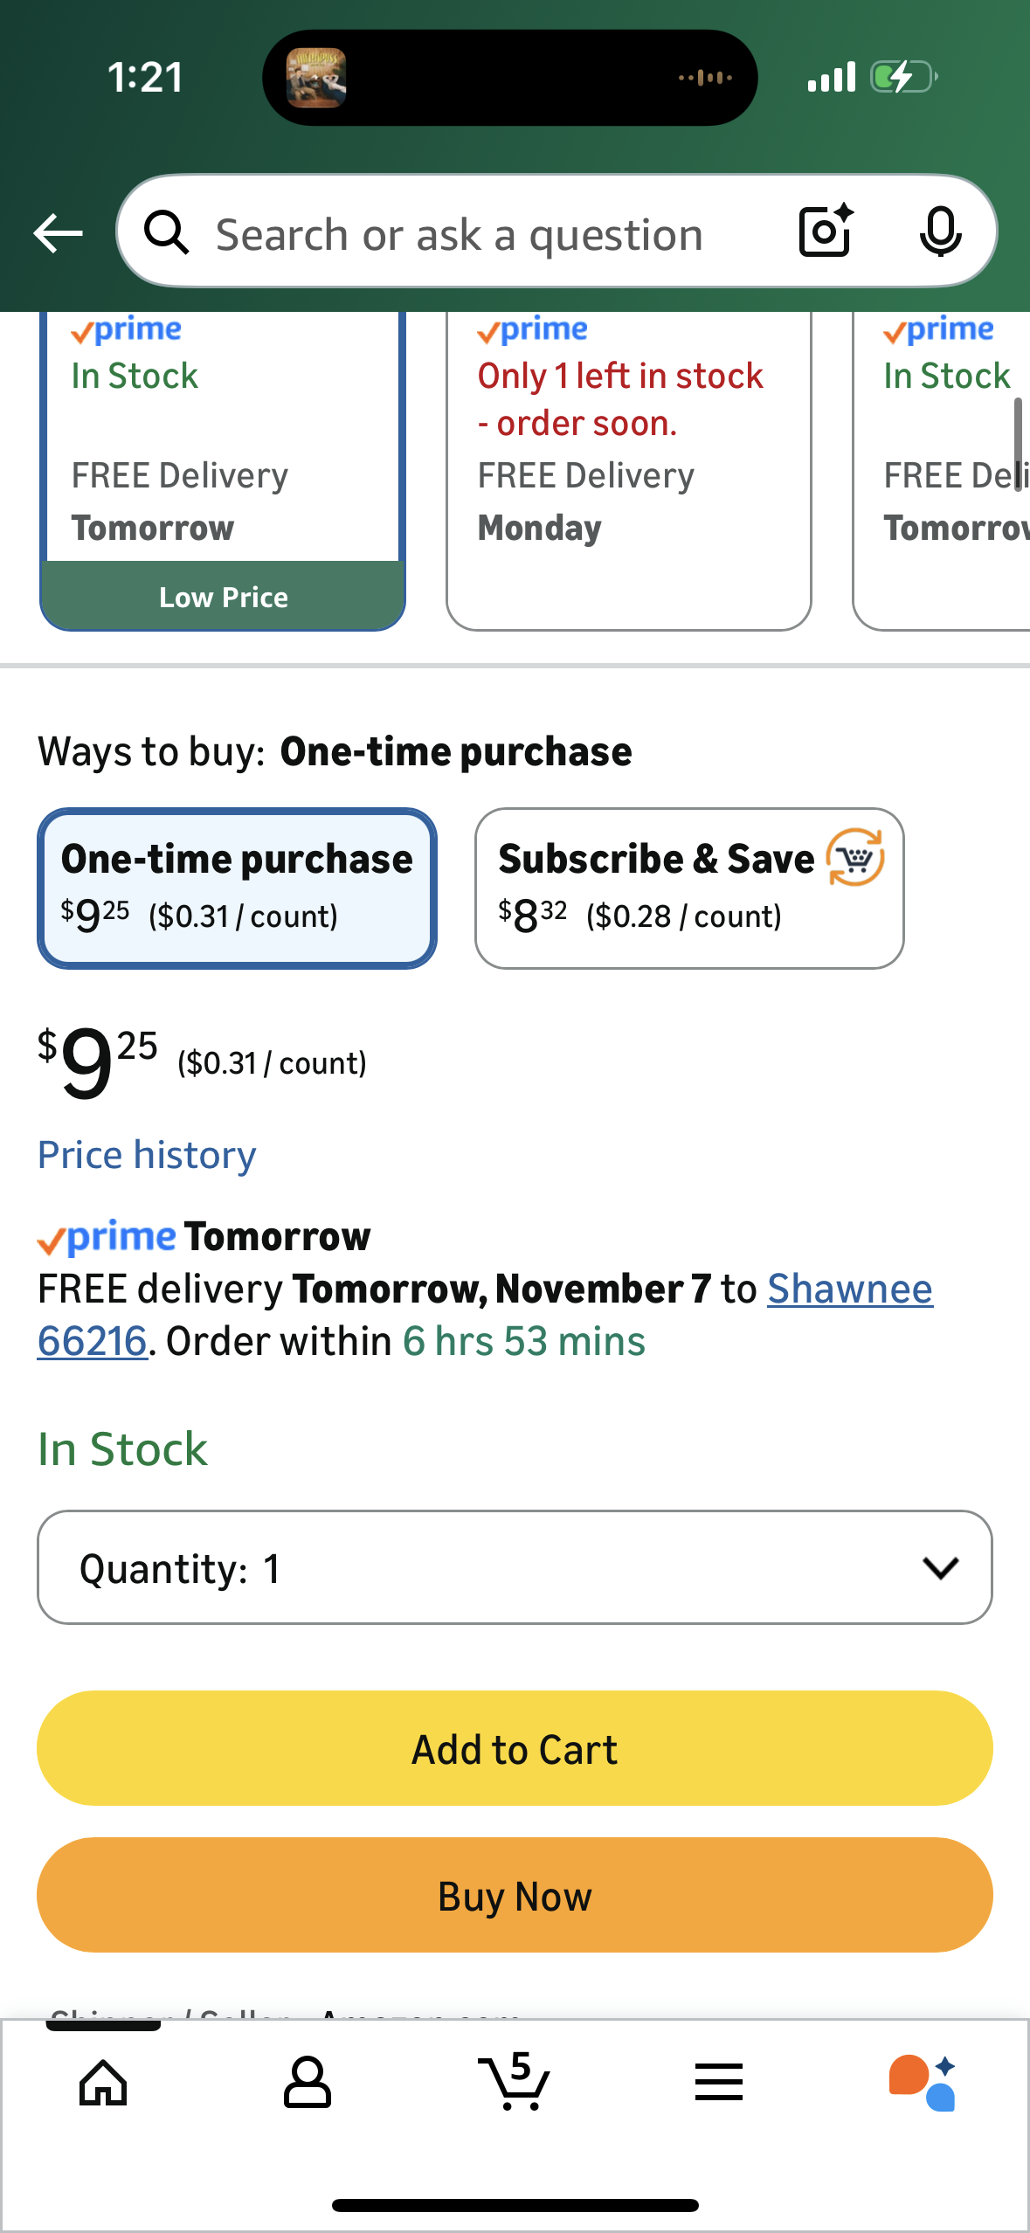Screen dimensions: 1030x2233
Task: Select One-time purchase option
Action: (x=237, y=888)
